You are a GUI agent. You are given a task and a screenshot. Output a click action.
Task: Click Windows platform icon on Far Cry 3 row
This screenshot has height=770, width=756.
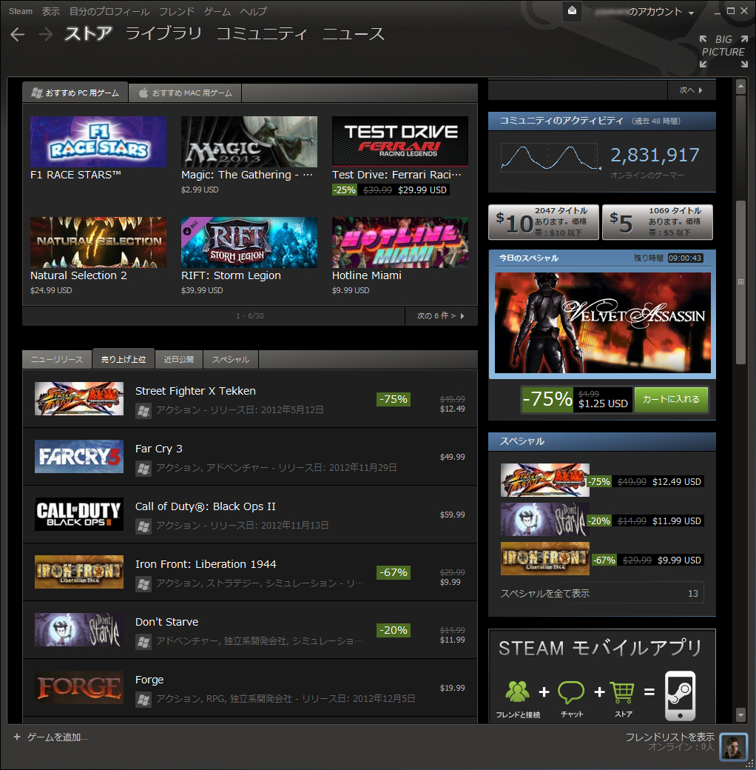point(144,469)
